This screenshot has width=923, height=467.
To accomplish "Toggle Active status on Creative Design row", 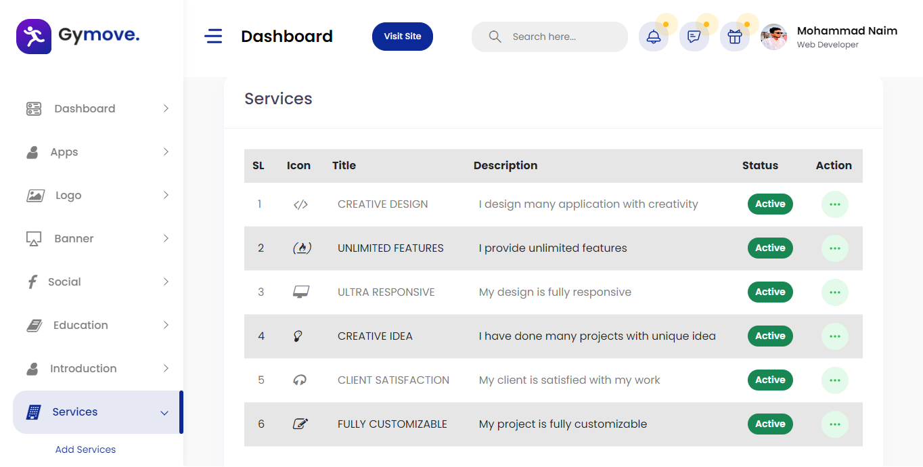I will coord(769,204).
